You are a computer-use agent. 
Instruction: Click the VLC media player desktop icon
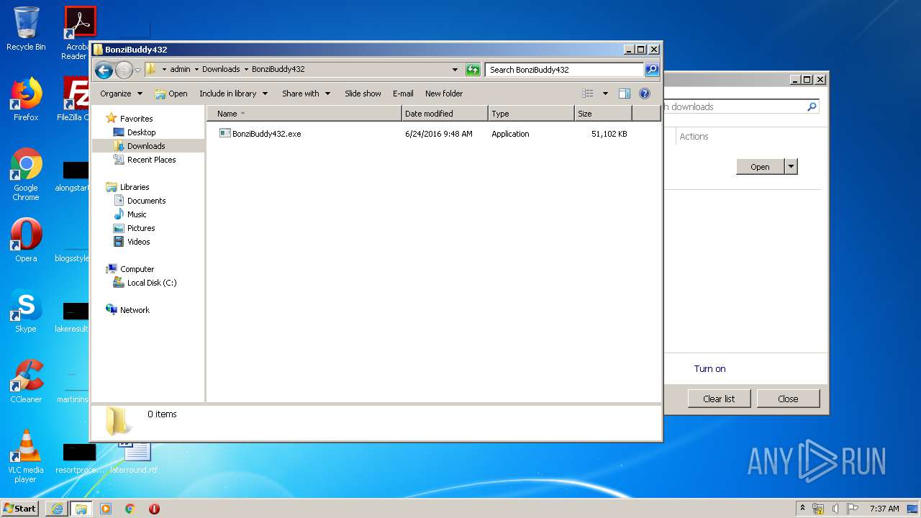coord(26,456)
